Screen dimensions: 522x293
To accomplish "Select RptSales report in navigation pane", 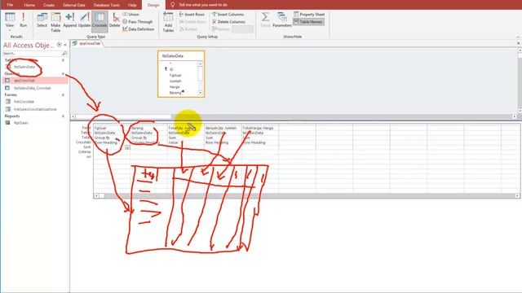I will point(21,123).
